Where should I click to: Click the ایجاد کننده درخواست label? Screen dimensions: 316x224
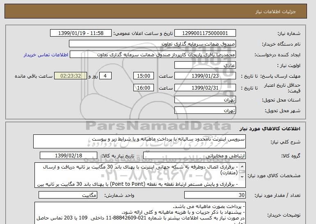pyautogui.click(x=277, y=55)
